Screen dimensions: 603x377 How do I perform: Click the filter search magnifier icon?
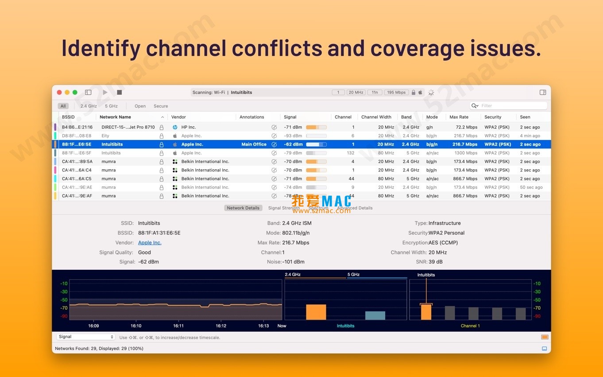(475, 106)
